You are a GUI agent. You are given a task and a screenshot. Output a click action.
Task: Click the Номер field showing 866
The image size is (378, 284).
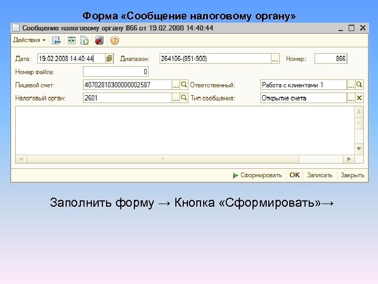[331, 58]
